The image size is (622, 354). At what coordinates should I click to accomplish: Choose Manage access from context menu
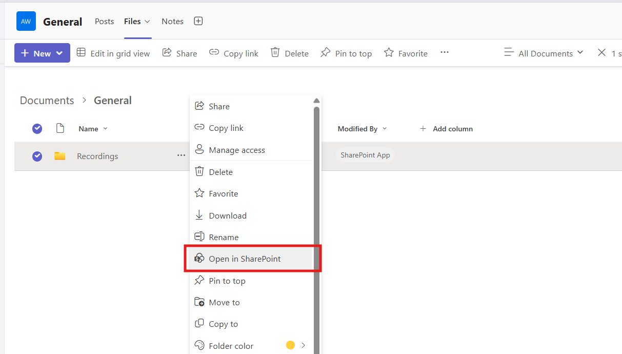click(x=236, y=150)
